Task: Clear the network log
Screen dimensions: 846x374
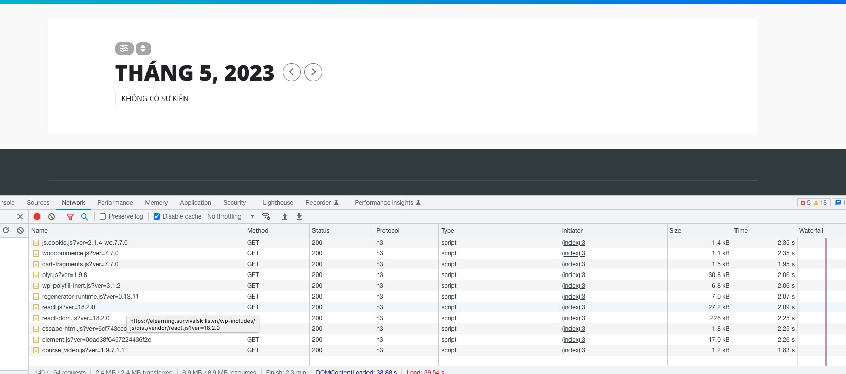Action: point(51,216)
